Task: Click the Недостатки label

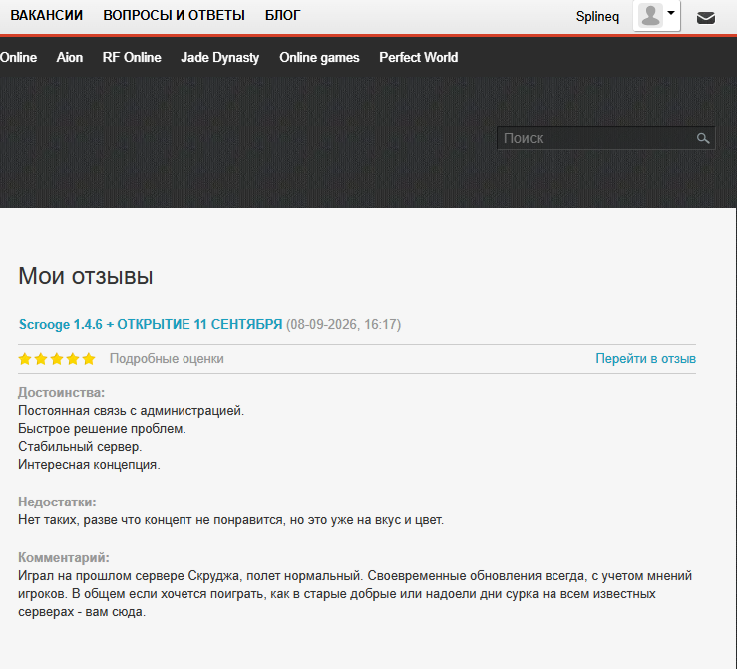Action: 57,502
